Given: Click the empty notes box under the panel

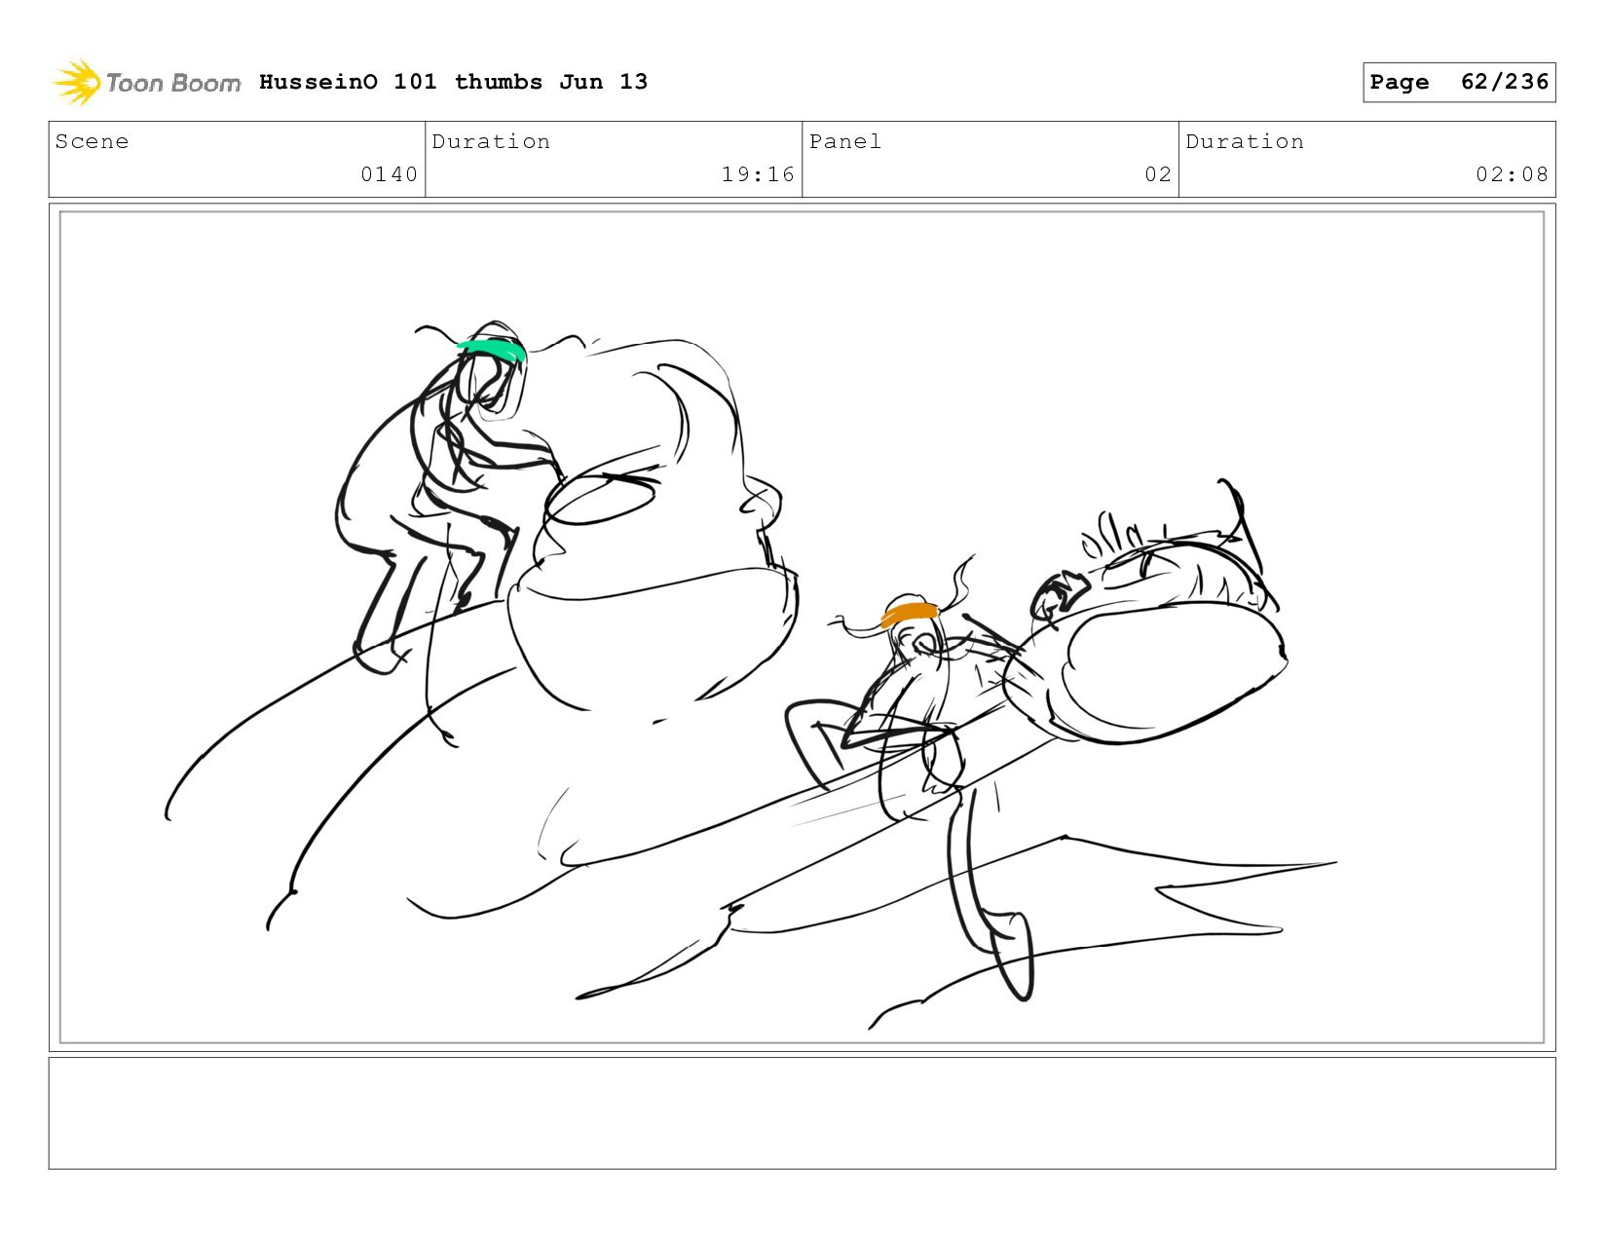Looking at the screenshot, I should click(802, 1113).
